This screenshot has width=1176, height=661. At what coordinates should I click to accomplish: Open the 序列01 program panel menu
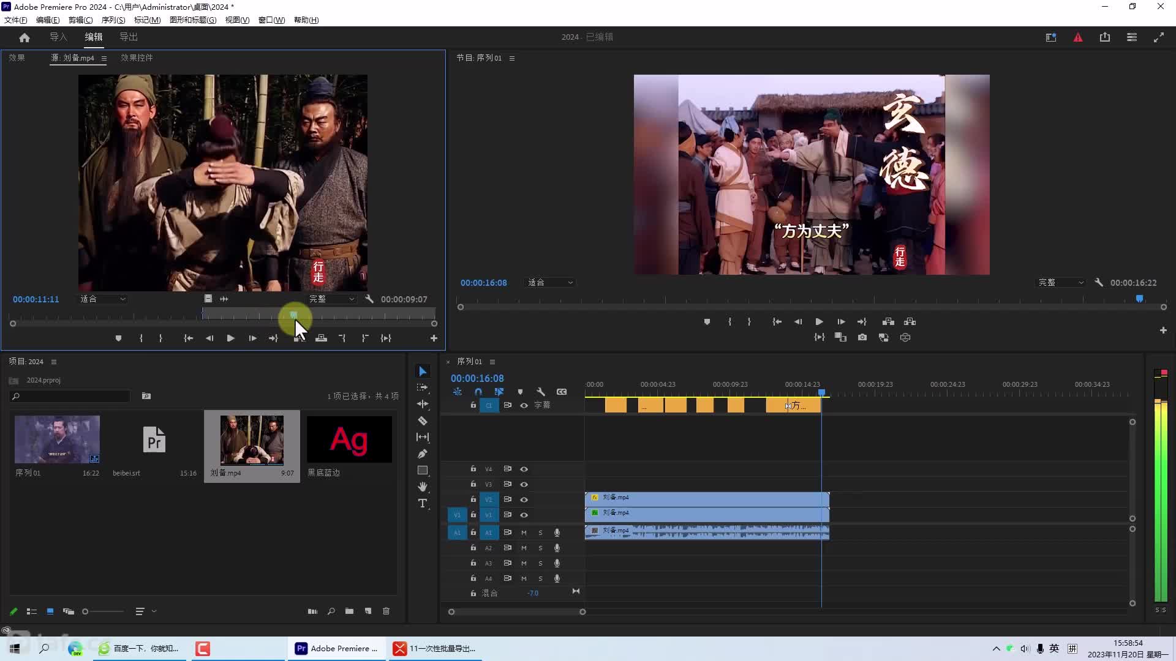[x=512, y=58]
